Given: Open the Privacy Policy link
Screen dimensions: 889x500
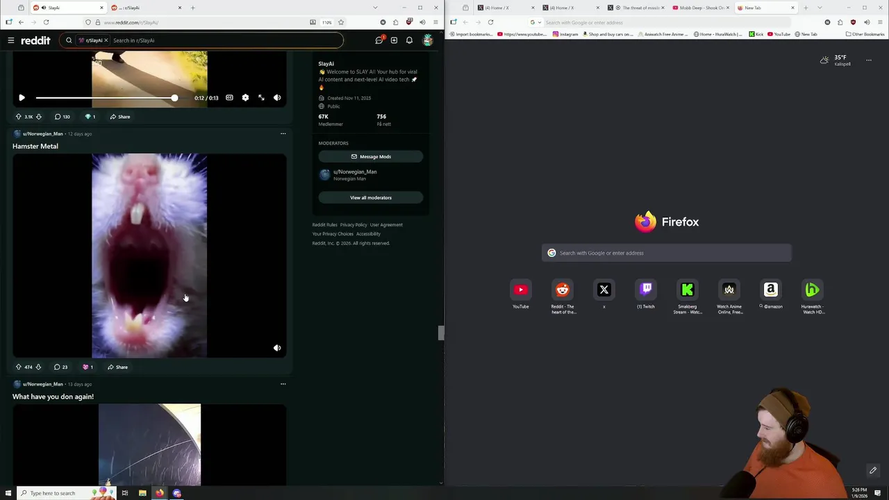Looking at the screenshot, I should pyautogui.click(x=354, y=225).
